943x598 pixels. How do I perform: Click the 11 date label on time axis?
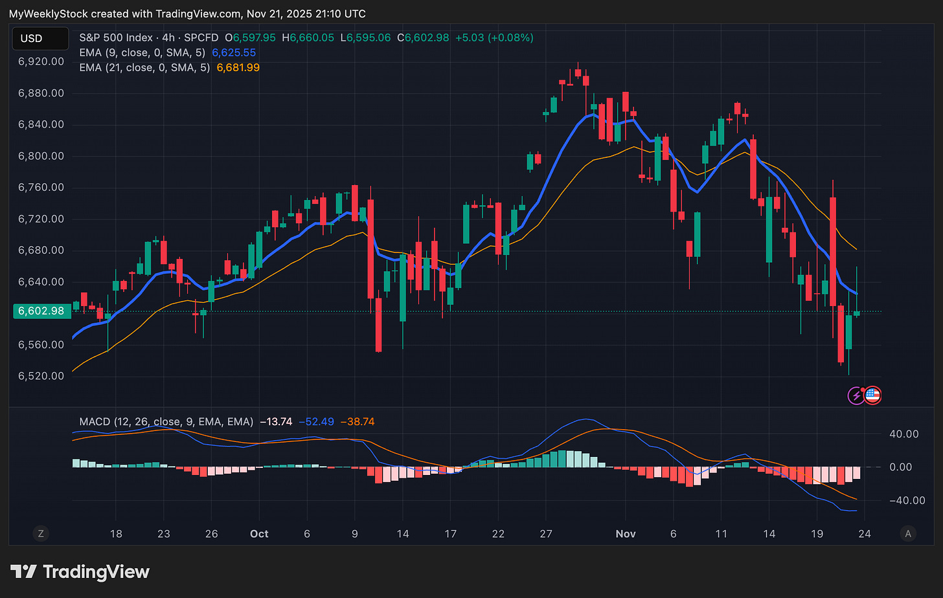tap(721, 534)
